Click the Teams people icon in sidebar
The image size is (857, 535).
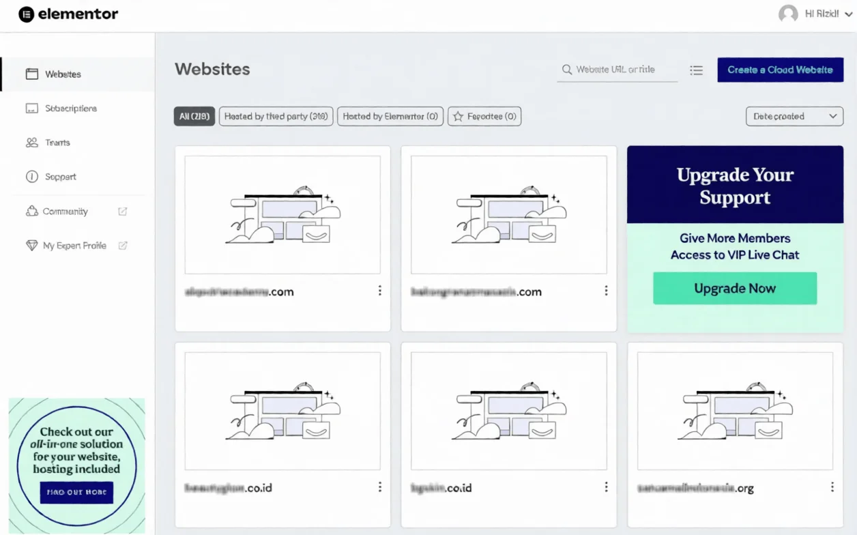pos(31,143)
